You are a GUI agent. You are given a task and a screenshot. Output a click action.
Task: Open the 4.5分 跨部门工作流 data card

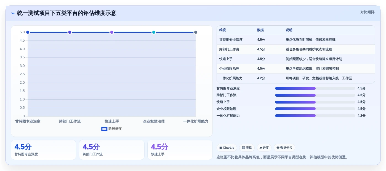tap(112, 150)
